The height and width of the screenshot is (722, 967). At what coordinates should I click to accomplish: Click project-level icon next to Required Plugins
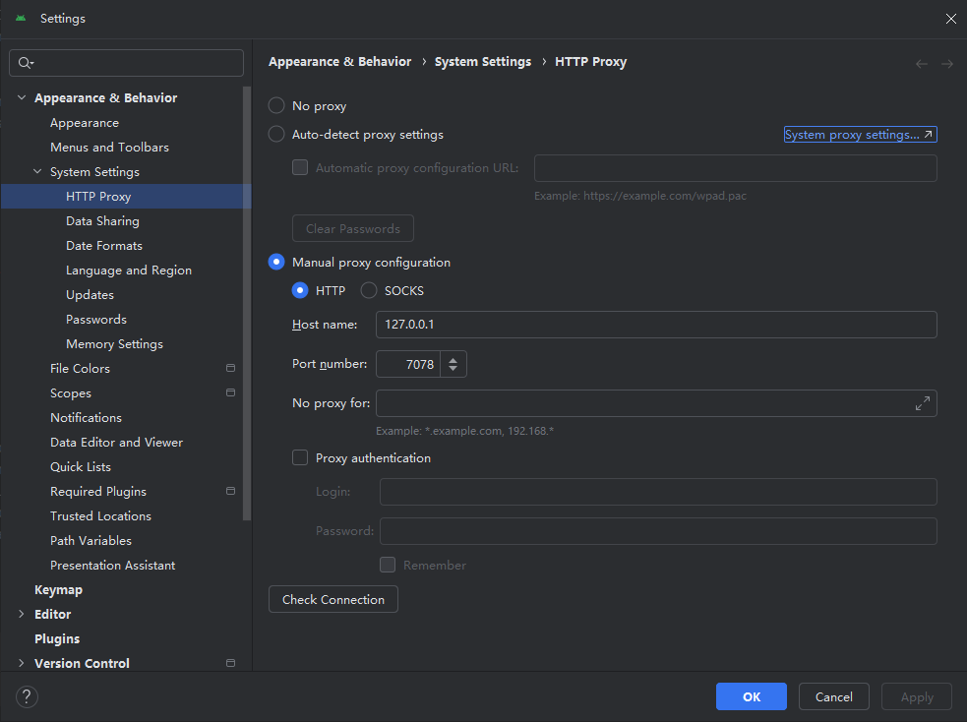[x=230, y=491]
